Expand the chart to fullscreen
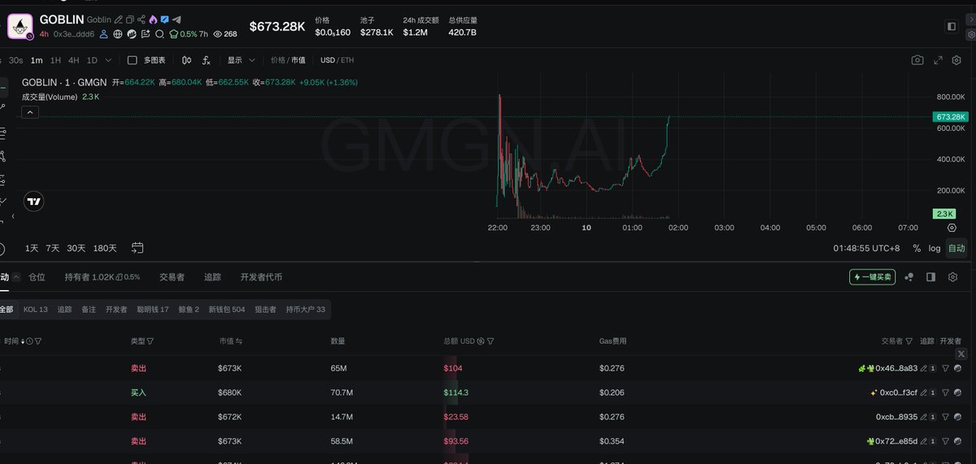This screenshot has width=976, height=464. 938,60
